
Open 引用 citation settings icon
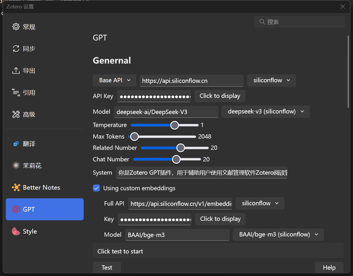(16, 92)
